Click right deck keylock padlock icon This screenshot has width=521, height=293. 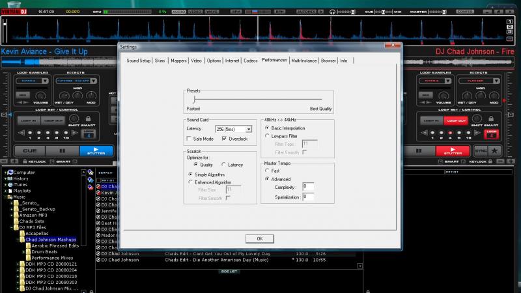[x=490, y=161]
